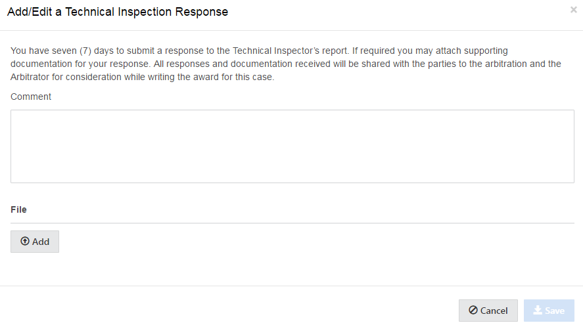Cancel the inspection response form
The image size is (583, 325).
488,311
